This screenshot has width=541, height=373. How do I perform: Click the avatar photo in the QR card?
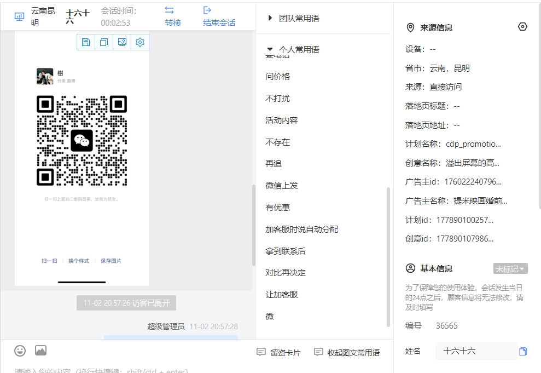click(45, 76)
